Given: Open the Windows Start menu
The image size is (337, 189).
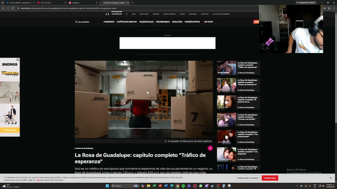Looking at the screenshot, I should click(x=107, y=186).
